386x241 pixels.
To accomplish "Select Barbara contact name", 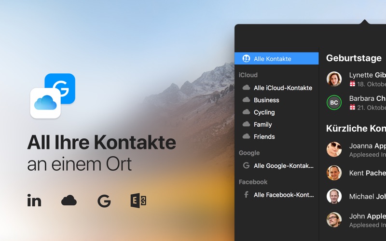I will (x=368, y=98).
